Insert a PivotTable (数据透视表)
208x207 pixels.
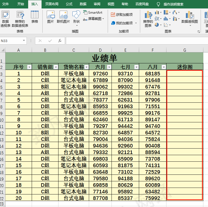pos(5,19)
